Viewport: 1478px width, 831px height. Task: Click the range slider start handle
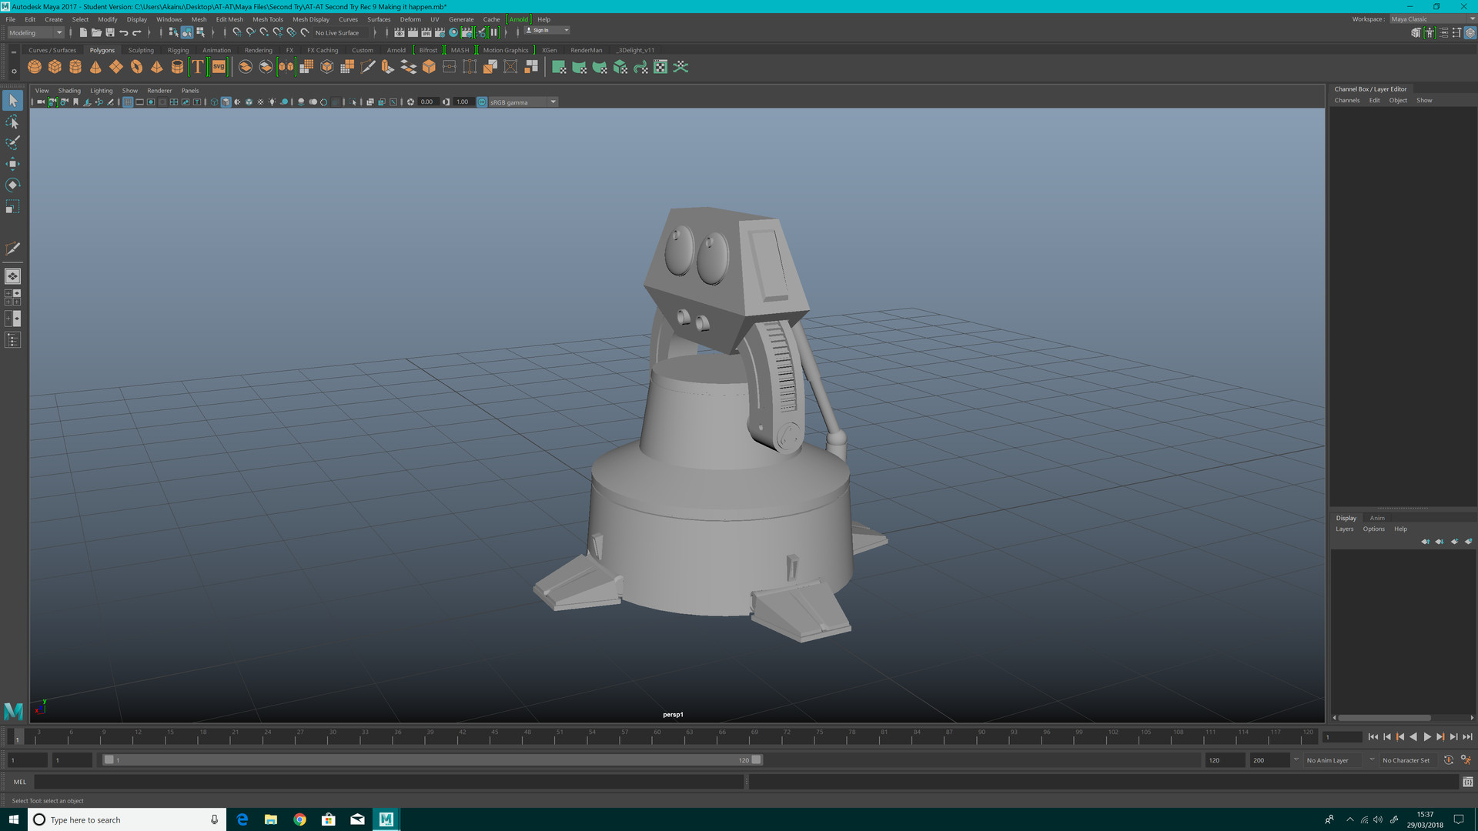point(109,759)
